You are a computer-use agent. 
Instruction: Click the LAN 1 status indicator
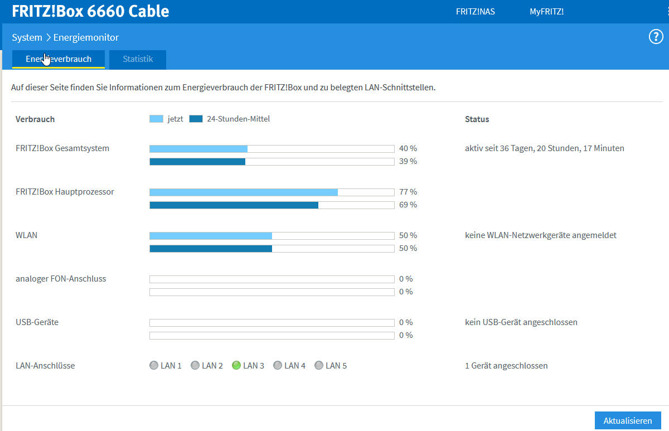coord(154,365)
